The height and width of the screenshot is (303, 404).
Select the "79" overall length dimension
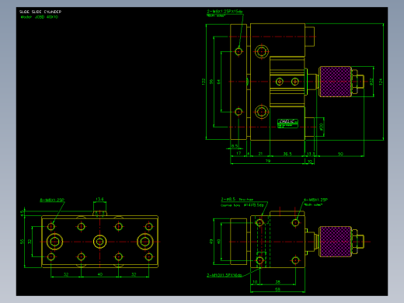[x=268, y=161]
